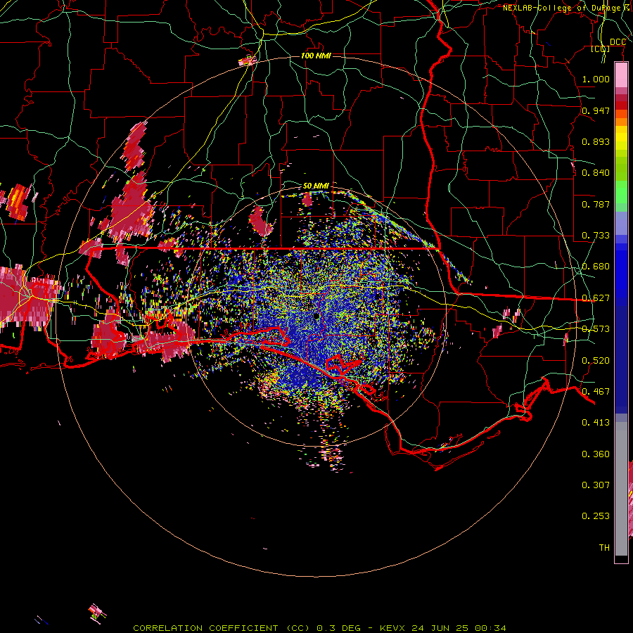This screenshot has width=633, height=633.
Task: Click the '0.787' legend value
Action: 596,204
